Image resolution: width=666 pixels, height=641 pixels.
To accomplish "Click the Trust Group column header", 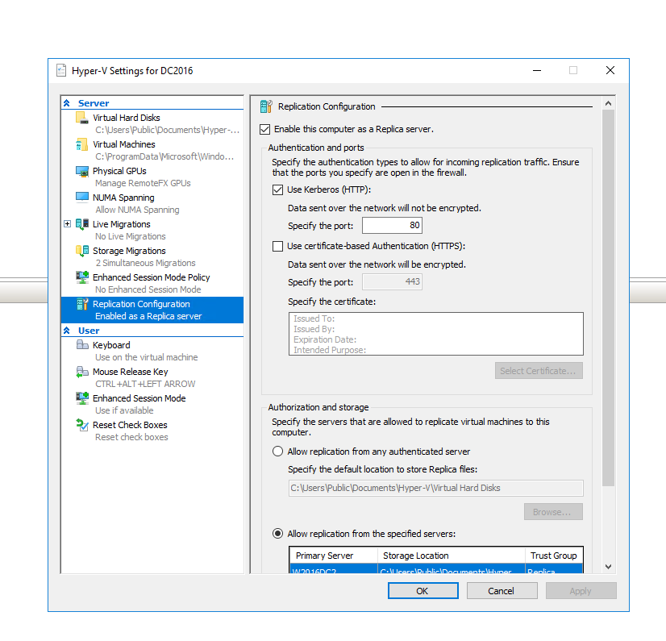I will pos(554,556).
